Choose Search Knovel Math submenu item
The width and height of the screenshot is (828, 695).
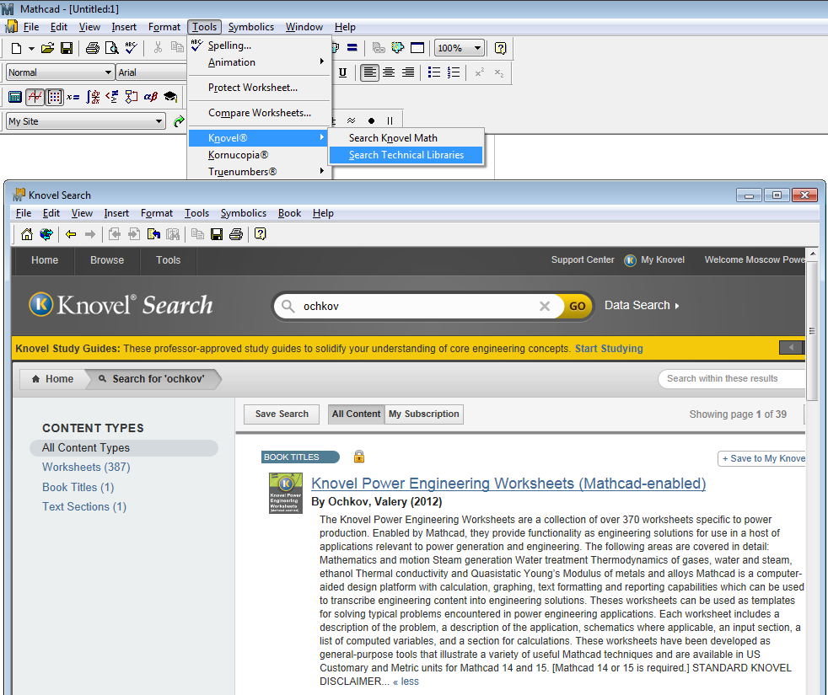406,137
